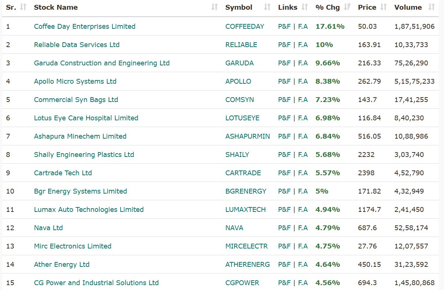The width and height of the screenshot is (444, 290).
Task: Open Garuda Construction and Engineering Ltd
Action: 102,63
